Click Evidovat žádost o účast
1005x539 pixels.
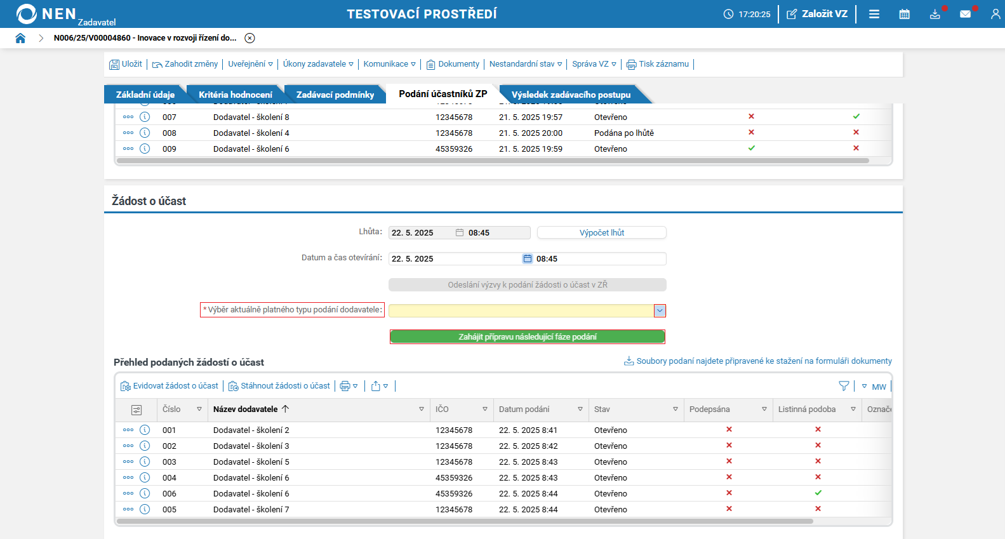tap(170, 386)
